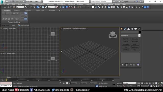Open the Hierarchy command panel tab
Image resolution: width=163 pixels, height=92 pixels.
[128, 29]
